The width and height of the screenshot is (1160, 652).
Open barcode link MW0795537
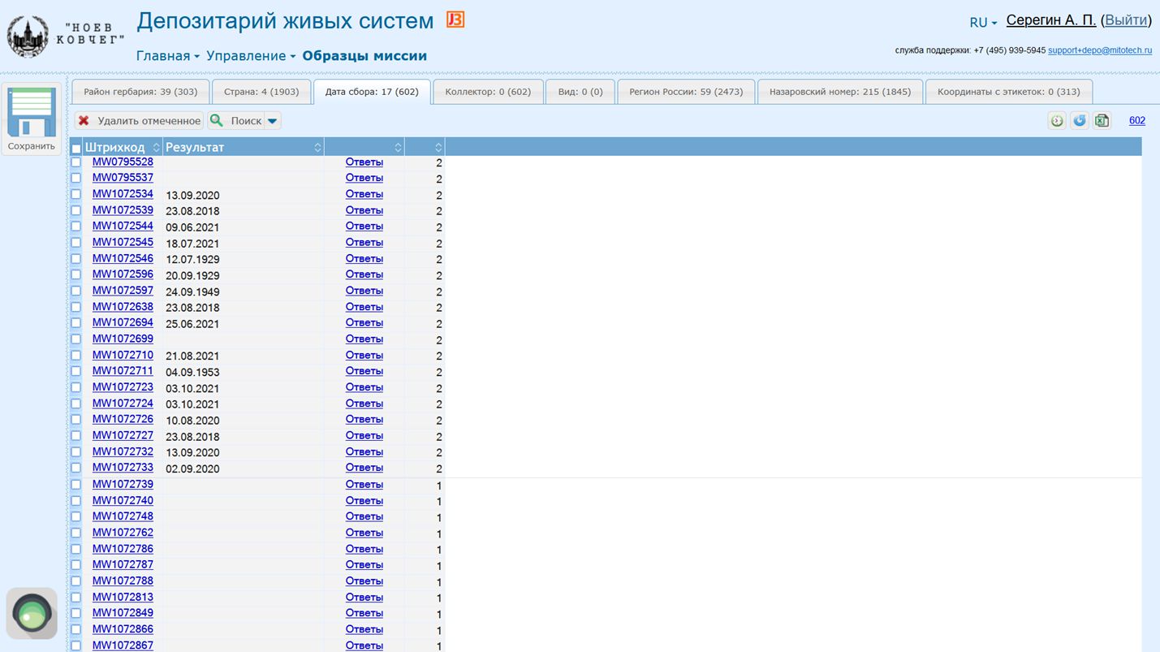(123, 178)
